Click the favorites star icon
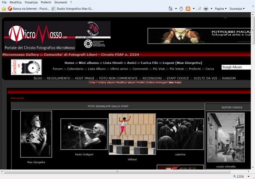This screenshot has height=179, width=255. click(3, 8)
